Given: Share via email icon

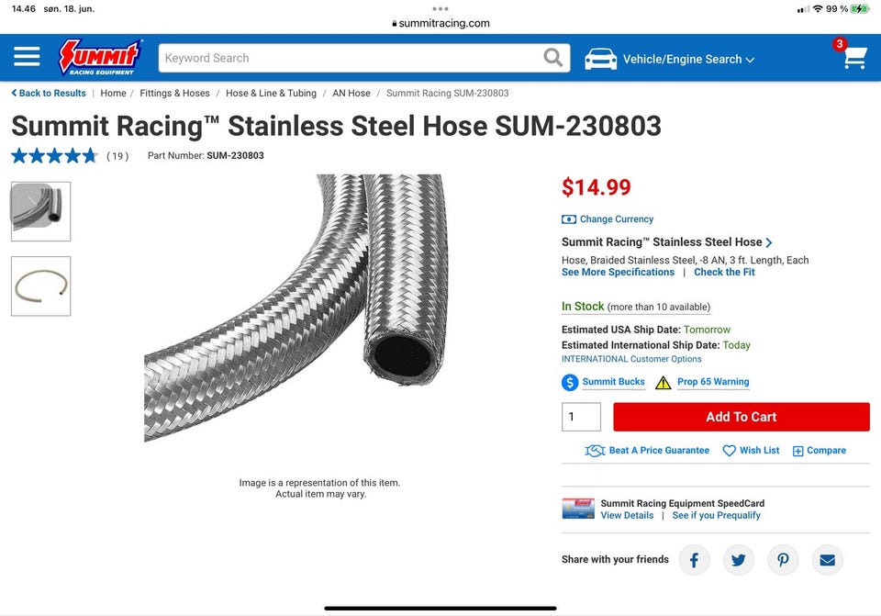Looking at the screenshot, I should (x=827, y=559).
